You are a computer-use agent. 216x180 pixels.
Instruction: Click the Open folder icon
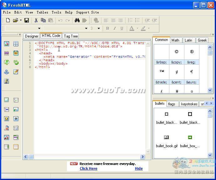[x=16, y=21]
